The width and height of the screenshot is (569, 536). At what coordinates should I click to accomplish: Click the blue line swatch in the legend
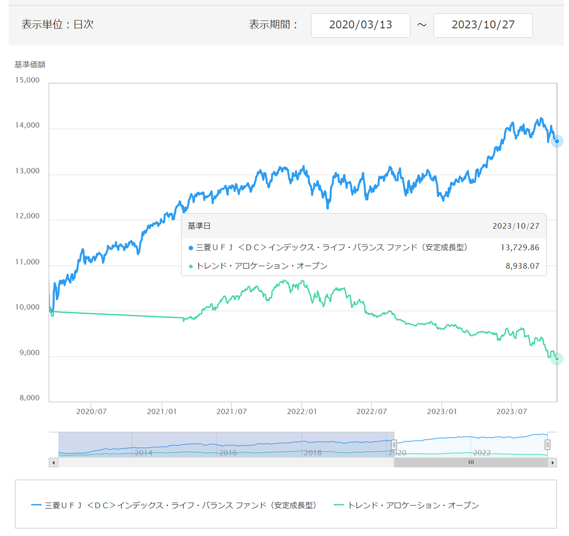36,505
